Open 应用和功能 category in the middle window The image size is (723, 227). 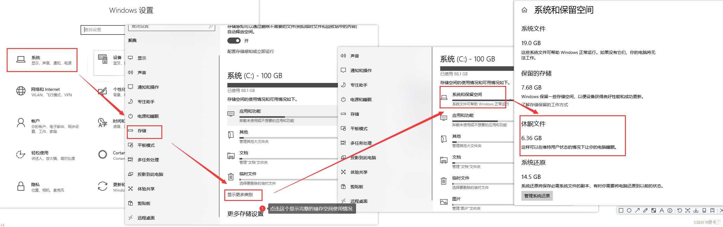[282, 116]
